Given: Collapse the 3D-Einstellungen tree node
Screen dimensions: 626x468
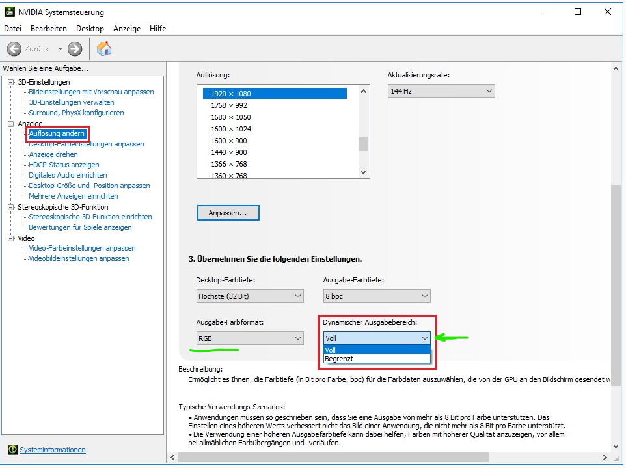Looking at the screenshot, I should coord(11,82).
